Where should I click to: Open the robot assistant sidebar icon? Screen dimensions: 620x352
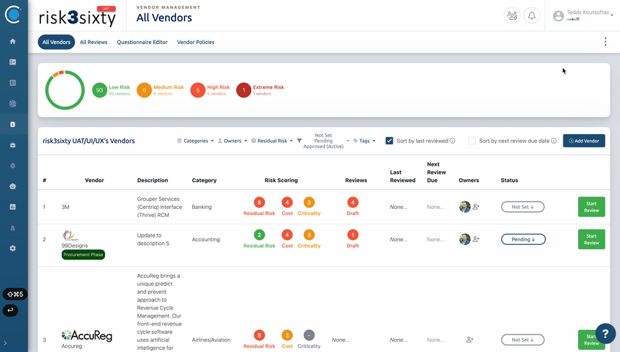click(12, 186)
